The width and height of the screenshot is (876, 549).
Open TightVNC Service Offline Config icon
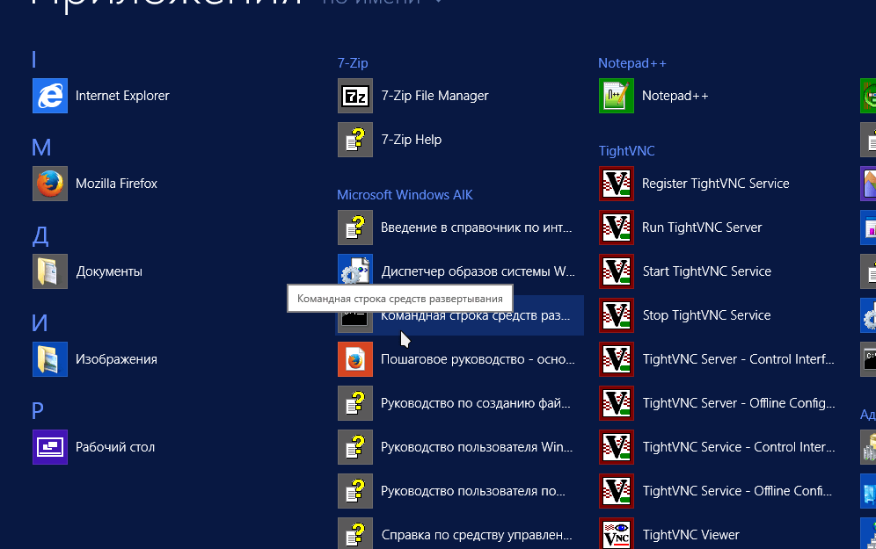click(x=617, y=491)
